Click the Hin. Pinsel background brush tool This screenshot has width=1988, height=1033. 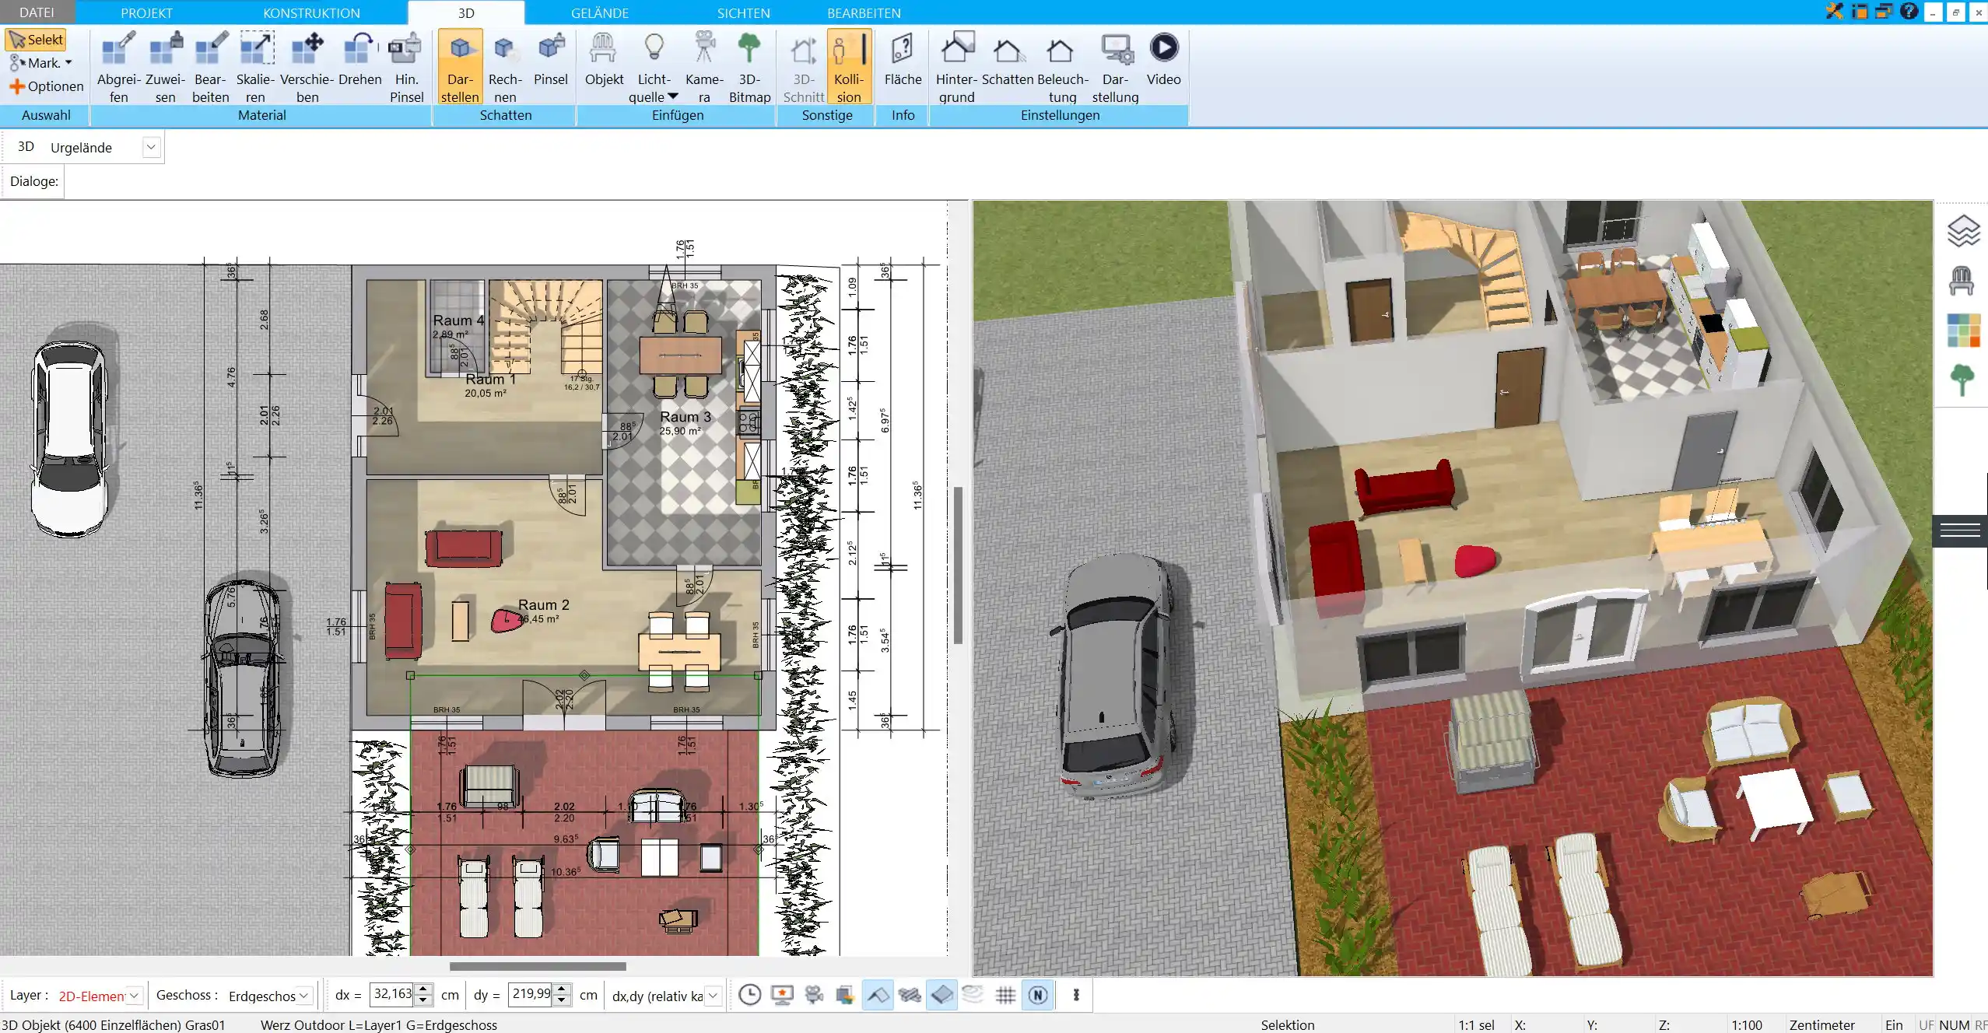406,67
